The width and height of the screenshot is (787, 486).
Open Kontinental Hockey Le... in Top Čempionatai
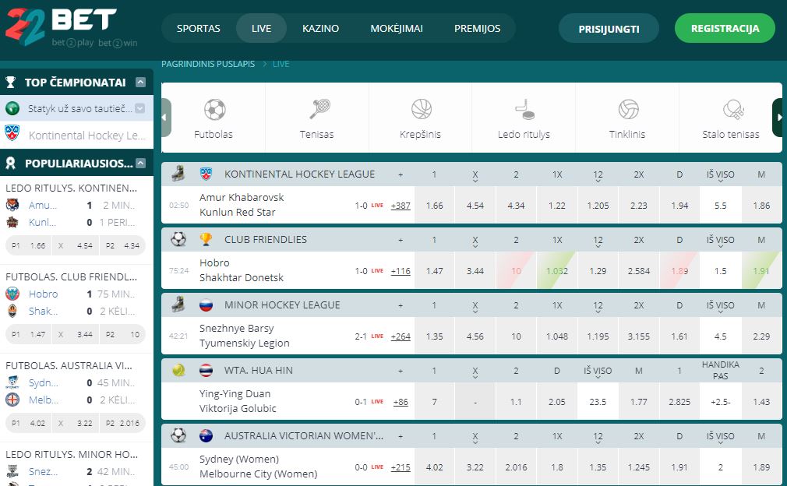(x=86, y=135)
